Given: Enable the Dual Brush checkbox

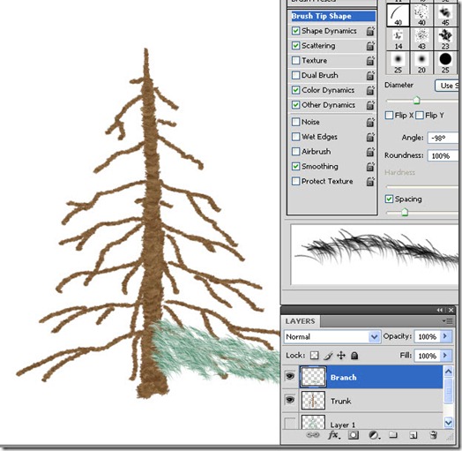Looking at the screenshot, I should click(x=295, y=75).
